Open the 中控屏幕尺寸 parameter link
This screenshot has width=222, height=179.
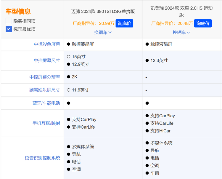(47, 60)
